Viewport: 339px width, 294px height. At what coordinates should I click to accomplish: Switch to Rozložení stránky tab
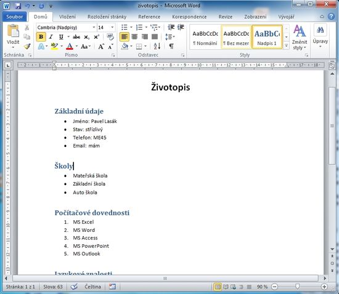coord(107,17)
